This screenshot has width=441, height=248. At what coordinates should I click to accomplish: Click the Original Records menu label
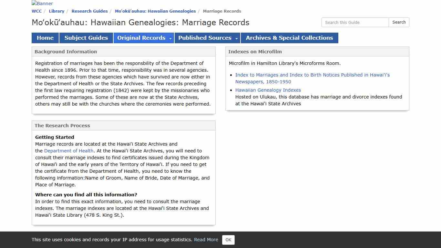pyautogui.click(x=141, y=38)
